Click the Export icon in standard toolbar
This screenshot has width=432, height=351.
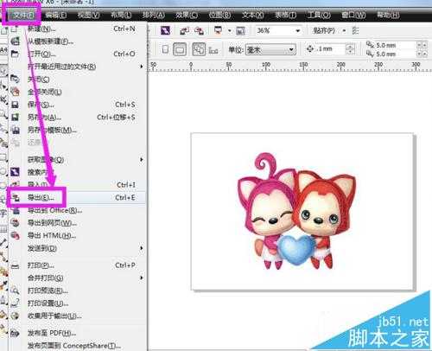(x=199, y=30)
